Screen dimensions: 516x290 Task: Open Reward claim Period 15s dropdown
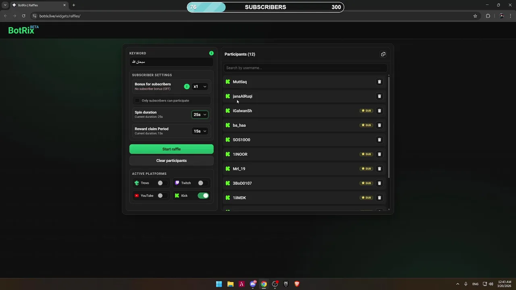[200, 131]
